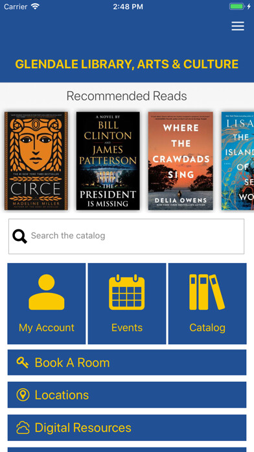Tap the Events text label
This screenshot has height=452, width=254.
tap(127, 328)
